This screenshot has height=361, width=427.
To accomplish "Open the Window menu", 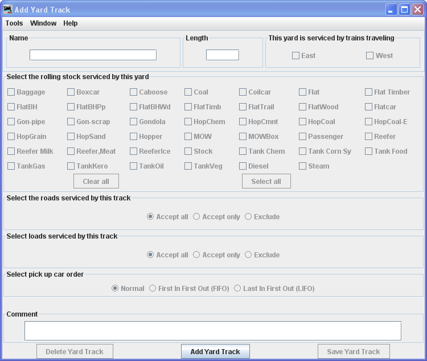I will coord(43,23).
